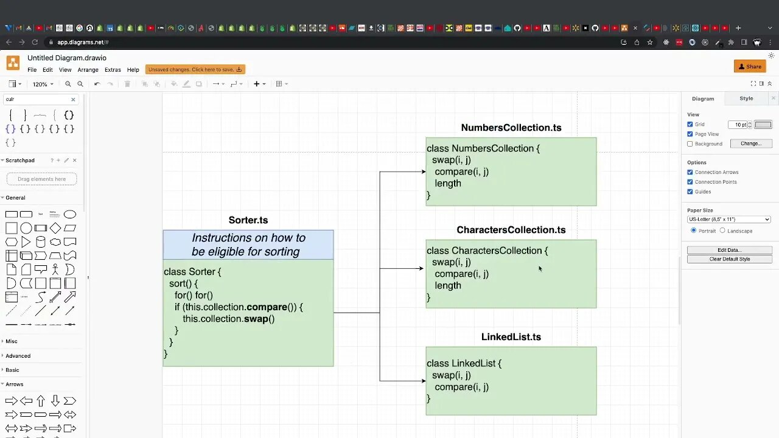Viewport: 779px width, 438px height.
Task: Click Unsaved changes save button
Action: pyautogui.click(x=195, y=70)
